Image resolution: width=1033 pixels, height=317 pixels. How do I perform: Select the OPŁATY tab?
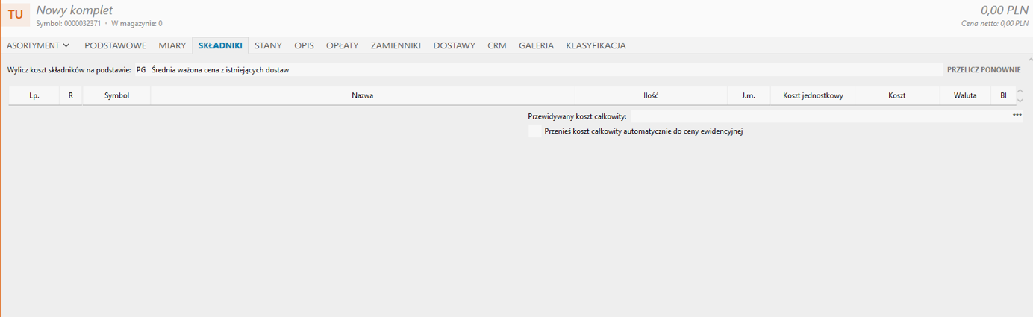pos(342,45)
